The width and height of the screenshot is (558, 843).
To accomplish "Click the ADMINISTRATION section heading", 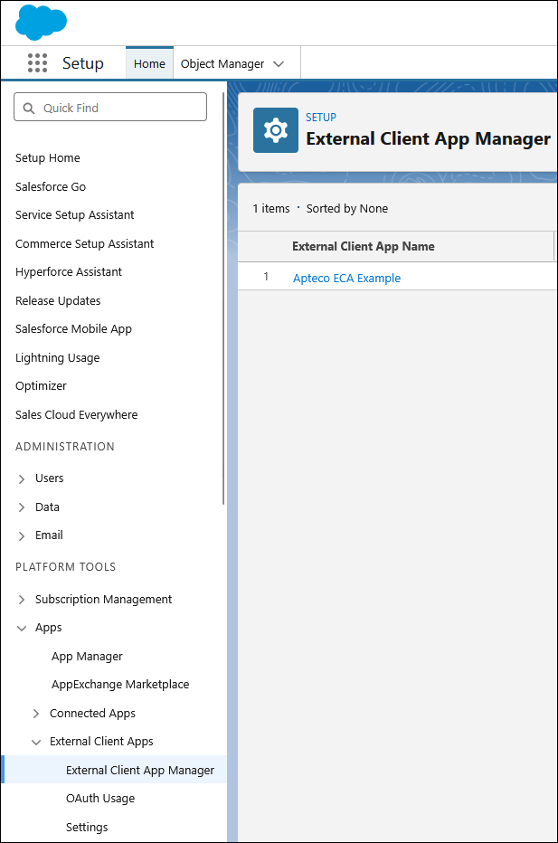I will 65,446.
